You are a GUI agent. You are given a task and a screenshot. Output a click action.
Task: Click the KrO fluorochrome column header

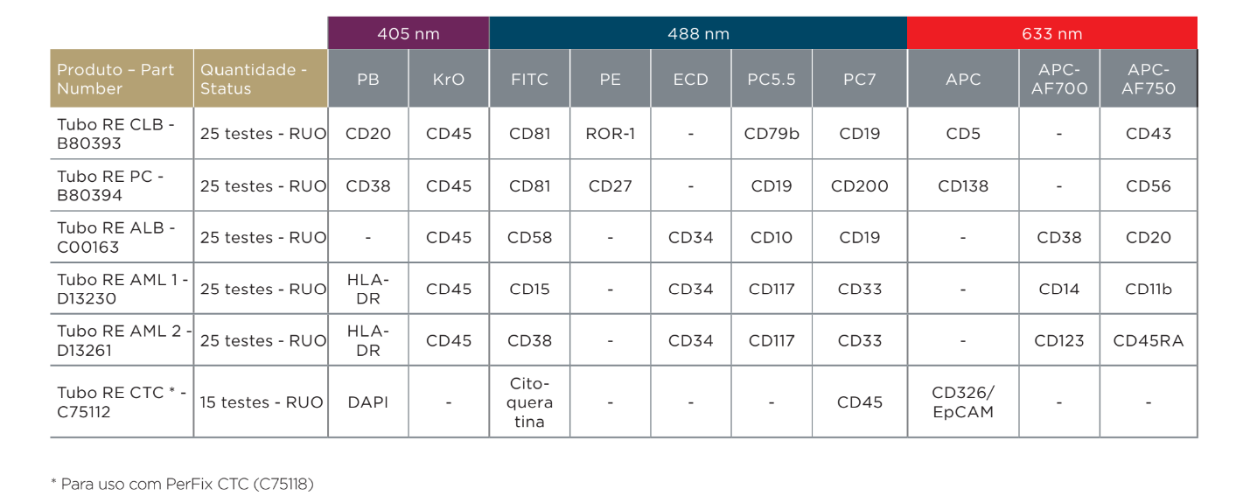(x=449, y=79)
